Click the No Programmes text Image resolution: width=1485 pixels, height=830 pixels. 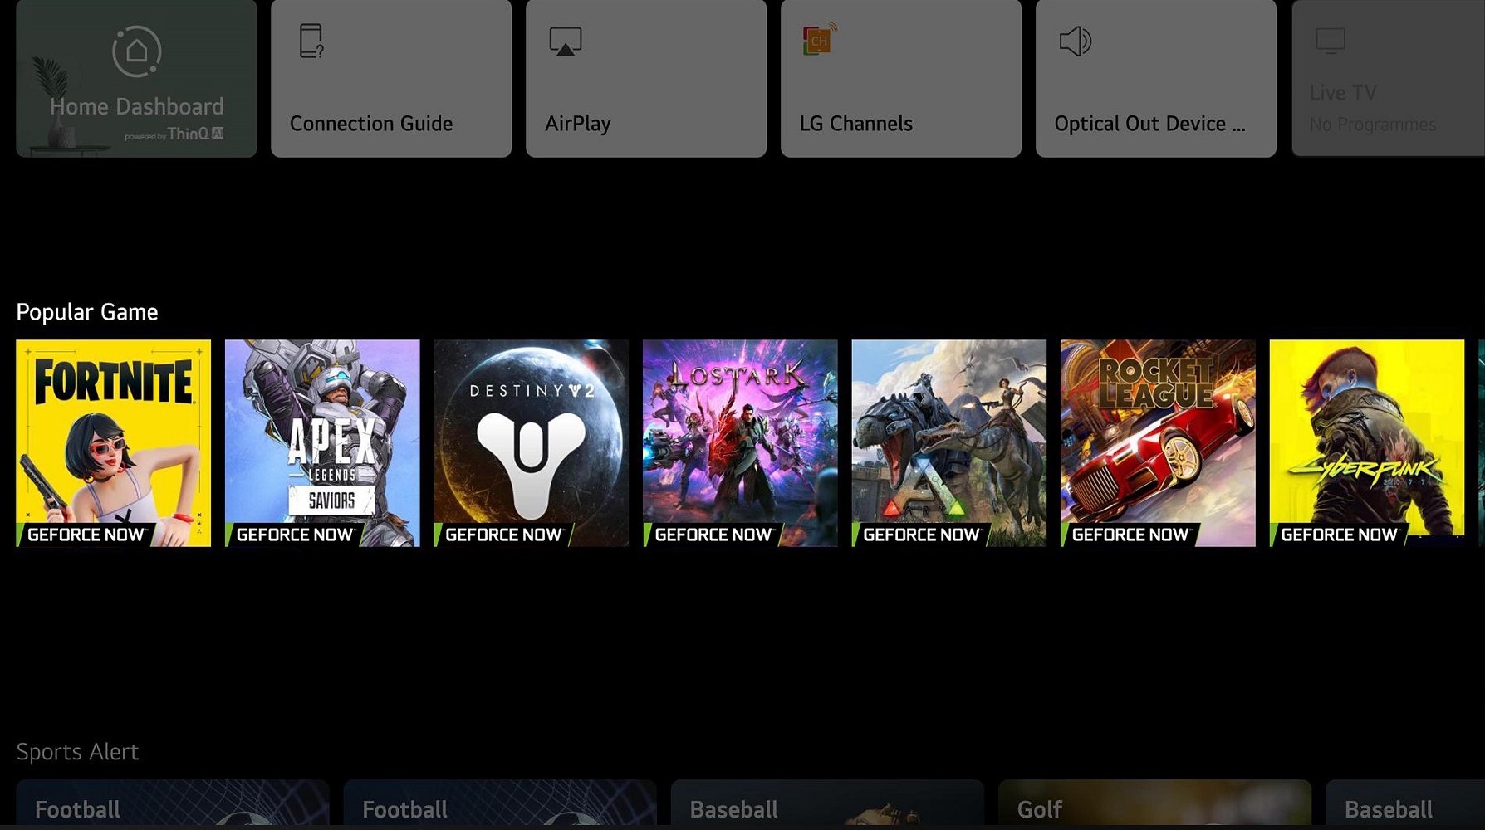click(1372, 124)
